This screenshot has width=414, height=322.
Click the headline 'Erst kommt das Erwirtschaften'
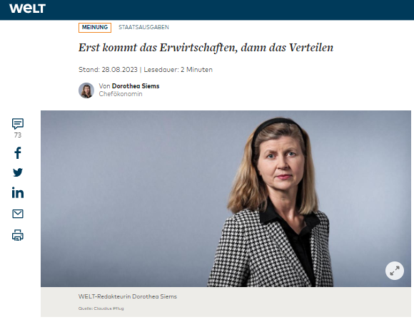206,48
